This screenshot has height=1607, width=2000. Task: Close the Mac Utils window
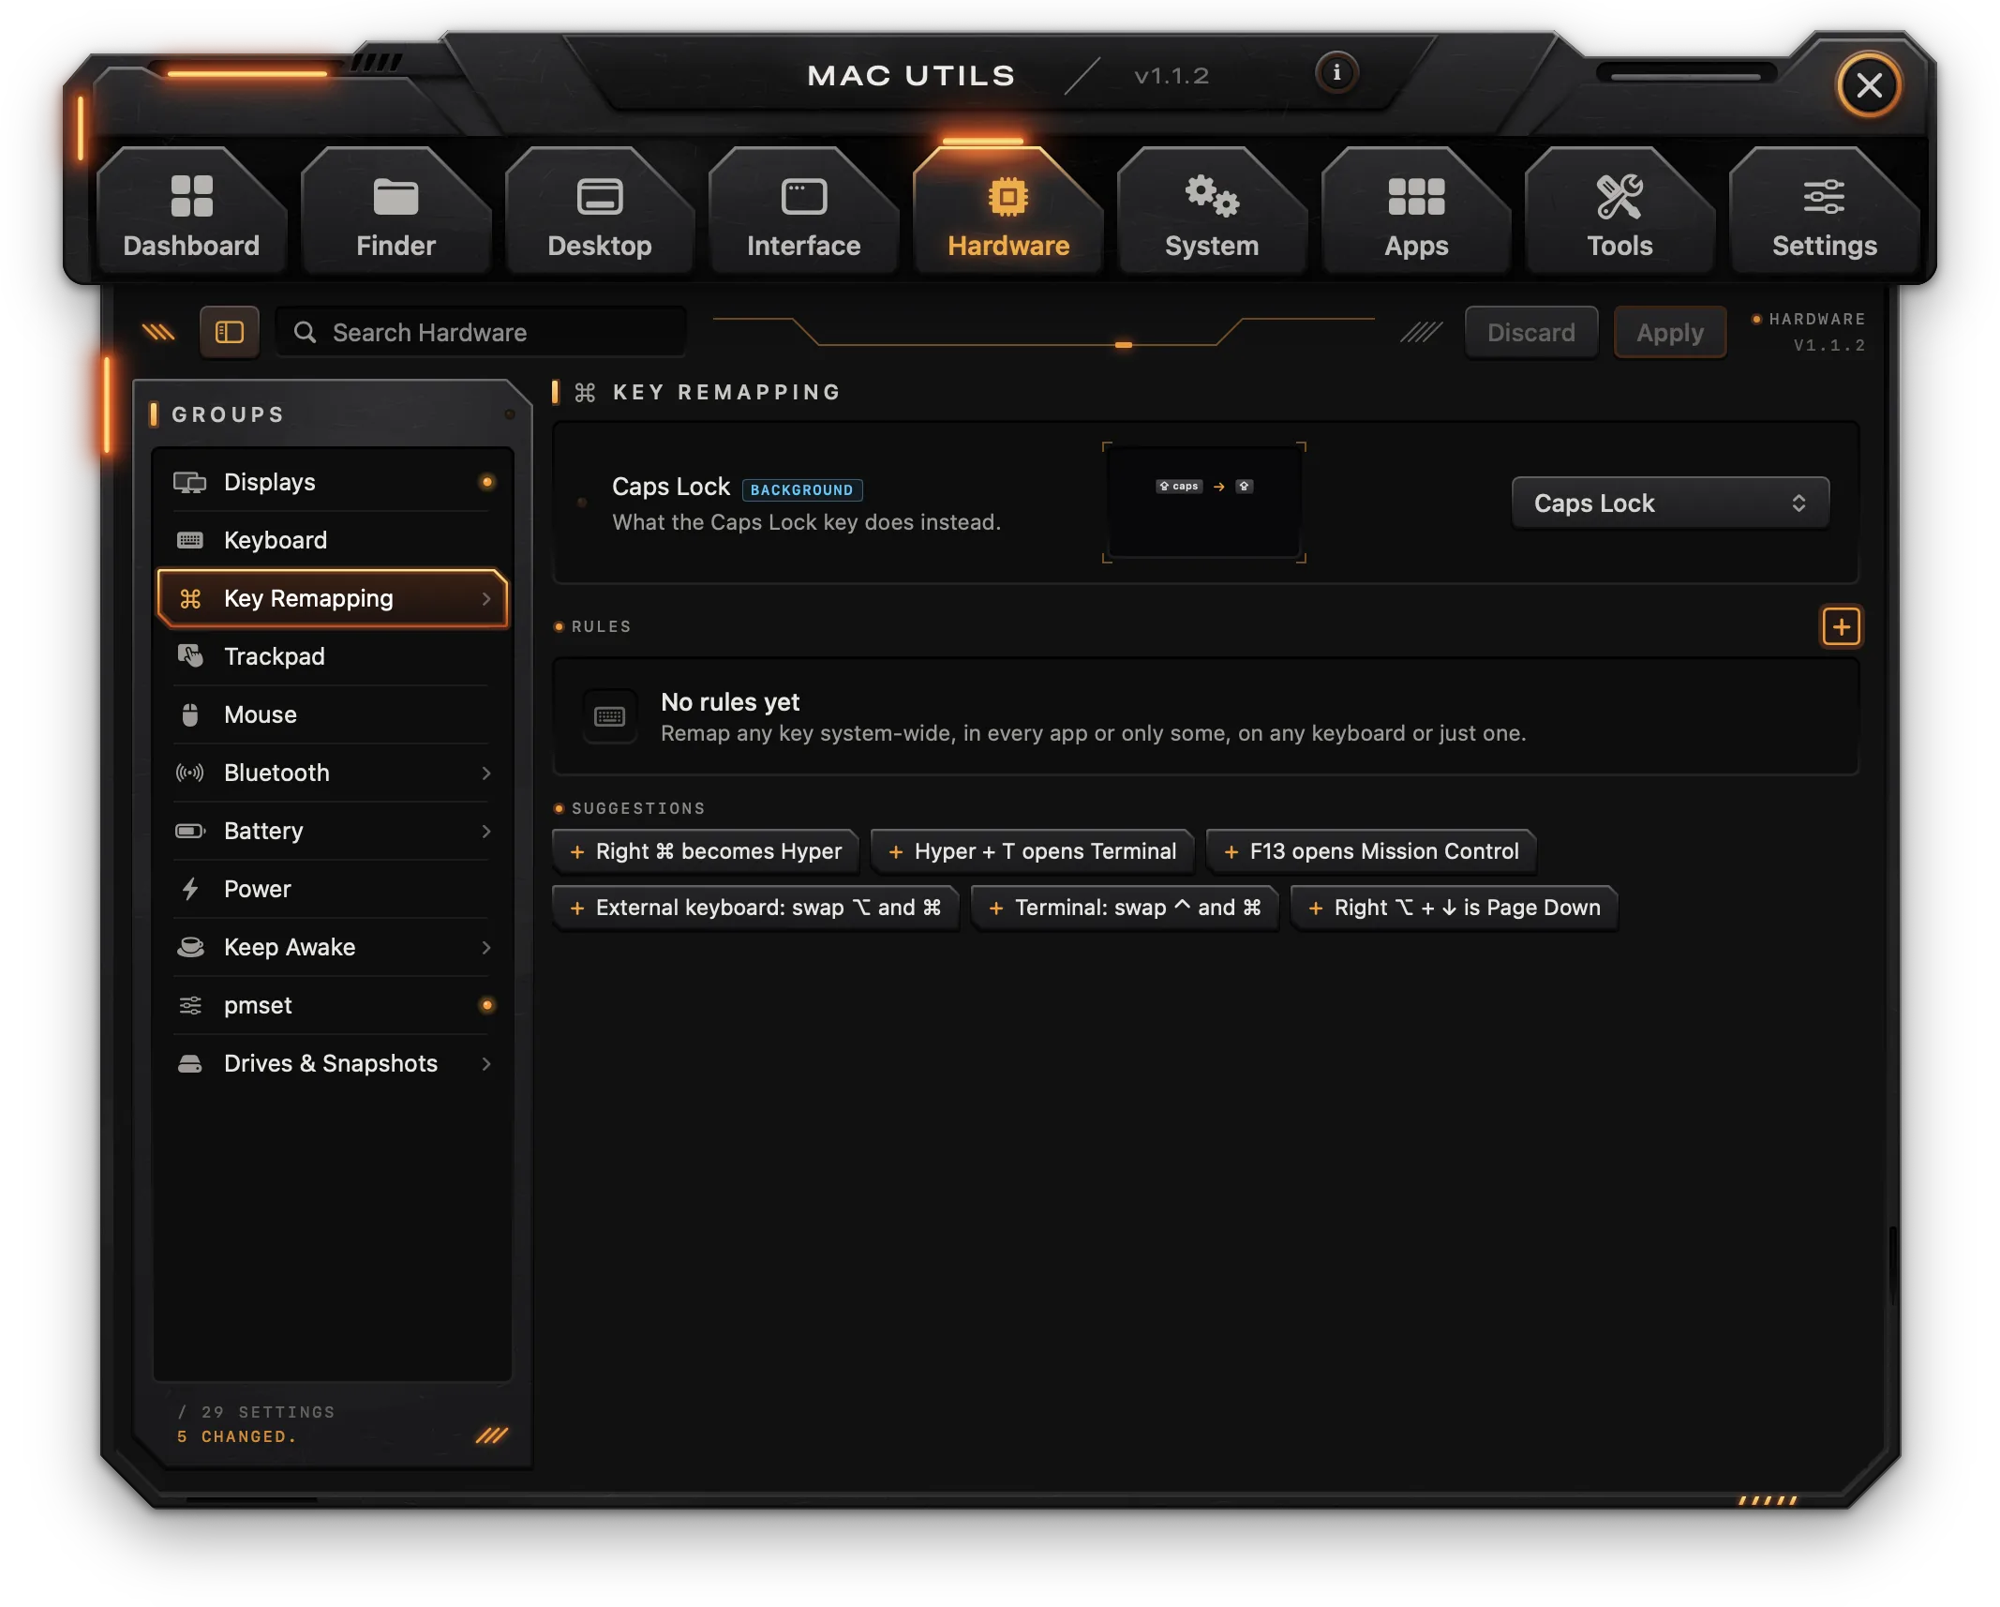click(1869, 85)
